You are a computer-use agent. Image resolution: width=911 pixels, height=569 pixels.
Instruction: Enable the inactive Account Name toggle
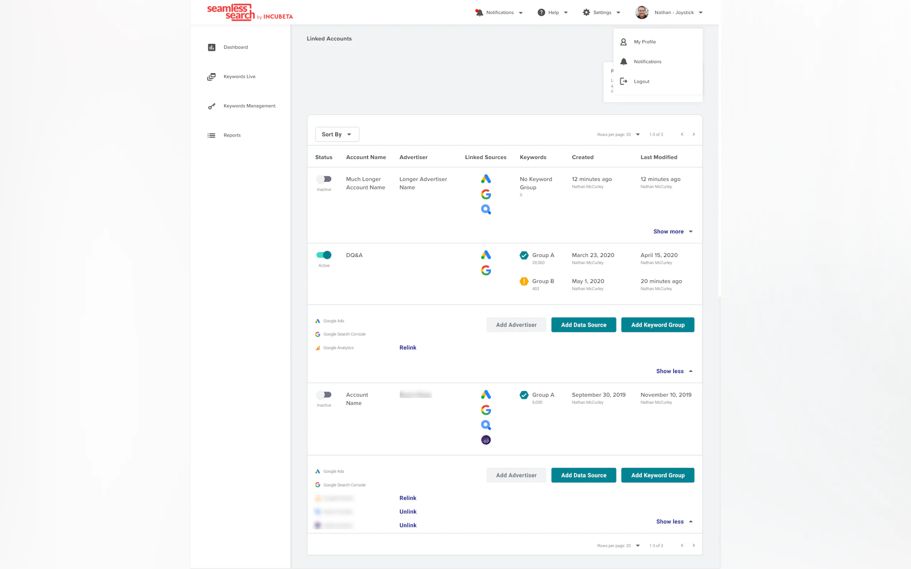(x=324, y=395)
